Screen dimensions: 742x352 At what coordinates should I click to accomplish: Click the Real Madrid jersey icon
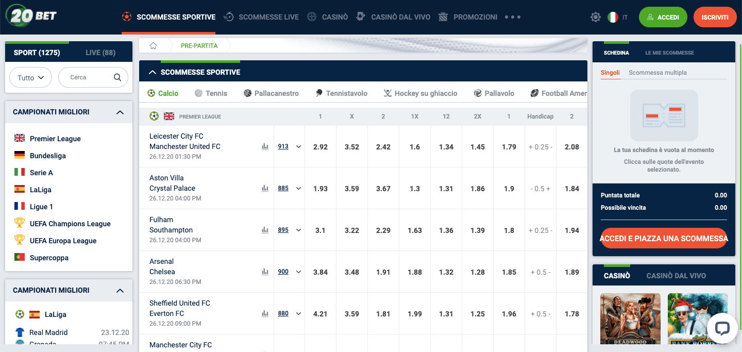[x=20, y=332]
